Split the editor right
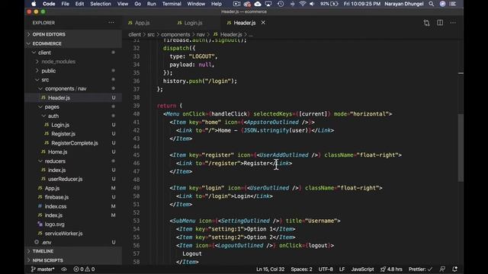The image size is (488, 274). (x=440, y=22)
